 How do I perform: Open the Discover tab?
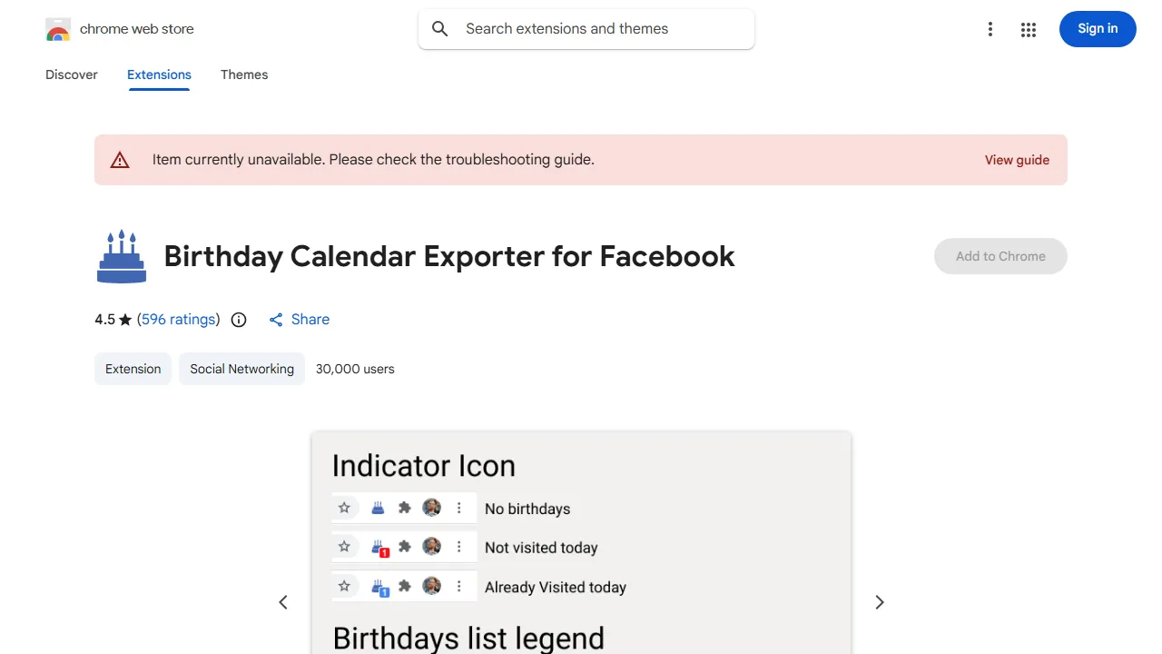pos(71,74)
